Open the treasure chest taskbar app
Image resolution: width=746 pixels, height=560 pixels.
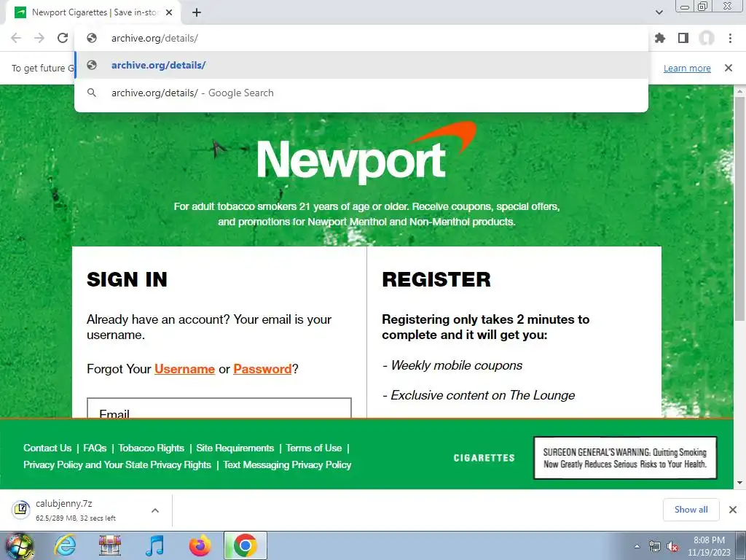click(110, 545)
